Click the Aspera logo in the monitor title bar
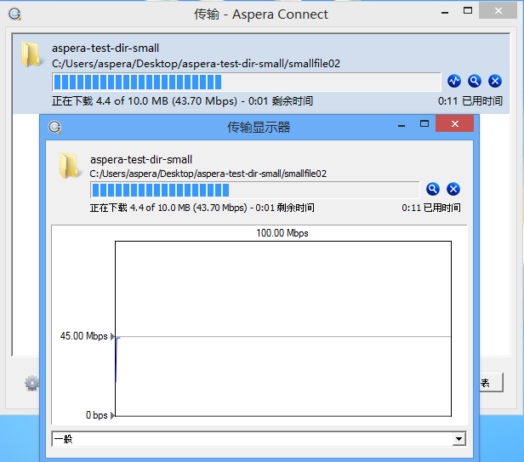This screenshot has height=462, width=524. click(x=54, y=127)
